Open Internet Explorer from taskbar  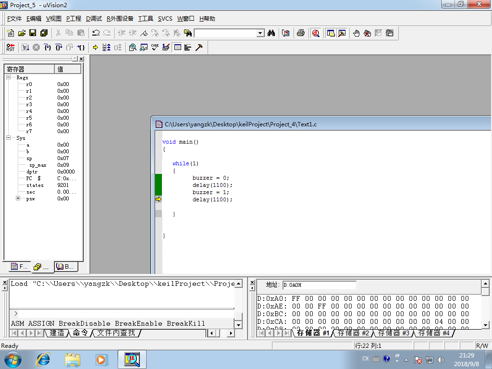tap(43, 359)
